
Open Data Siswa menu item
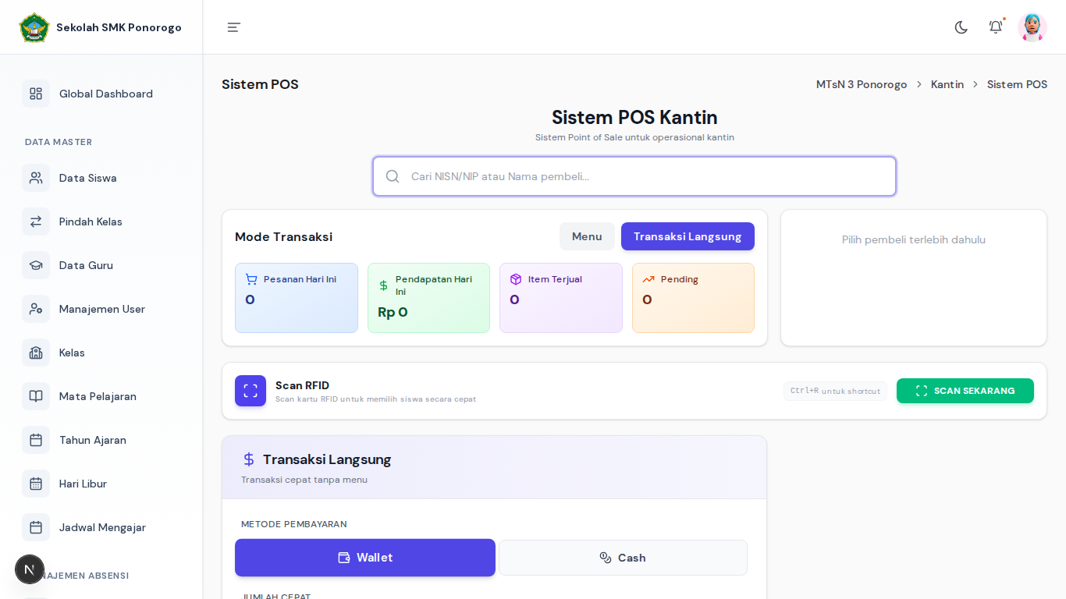coord(101,178)
